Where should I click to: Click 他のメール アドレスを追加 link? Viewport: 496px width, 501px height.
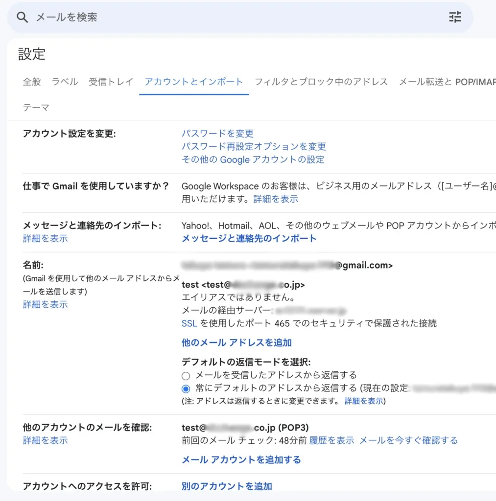click(x=236, y=342)
